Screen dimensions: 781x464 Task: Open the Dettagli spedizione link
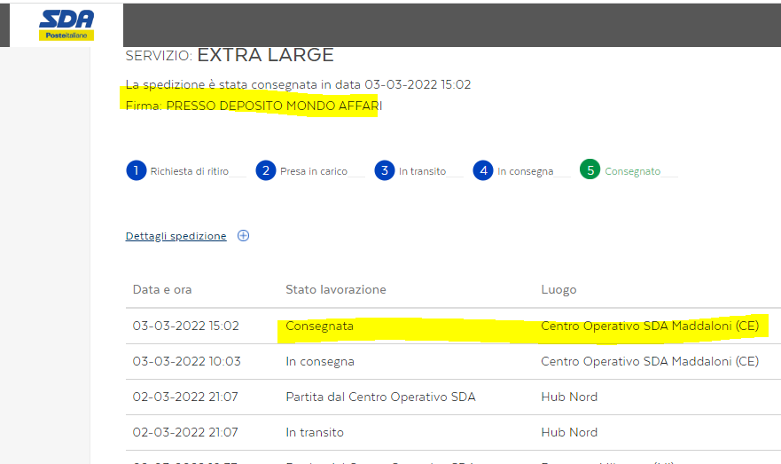tap(176, 236)
